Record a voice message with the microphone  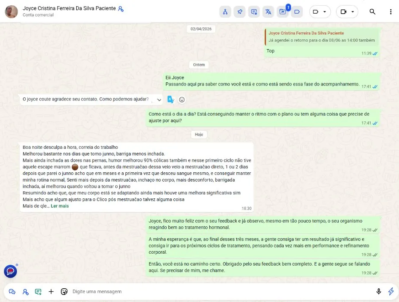(x=379, y=291)
